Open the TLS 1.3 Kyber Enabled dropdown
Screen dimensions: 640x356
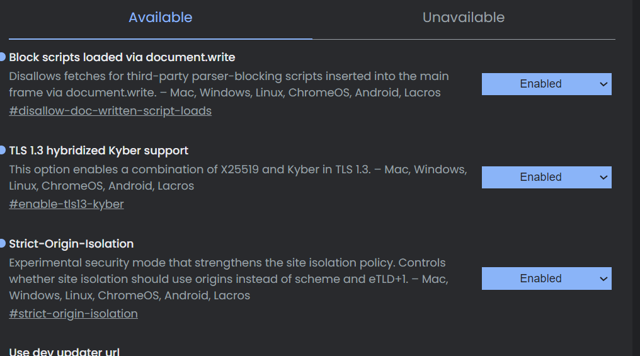pos(546,177)
